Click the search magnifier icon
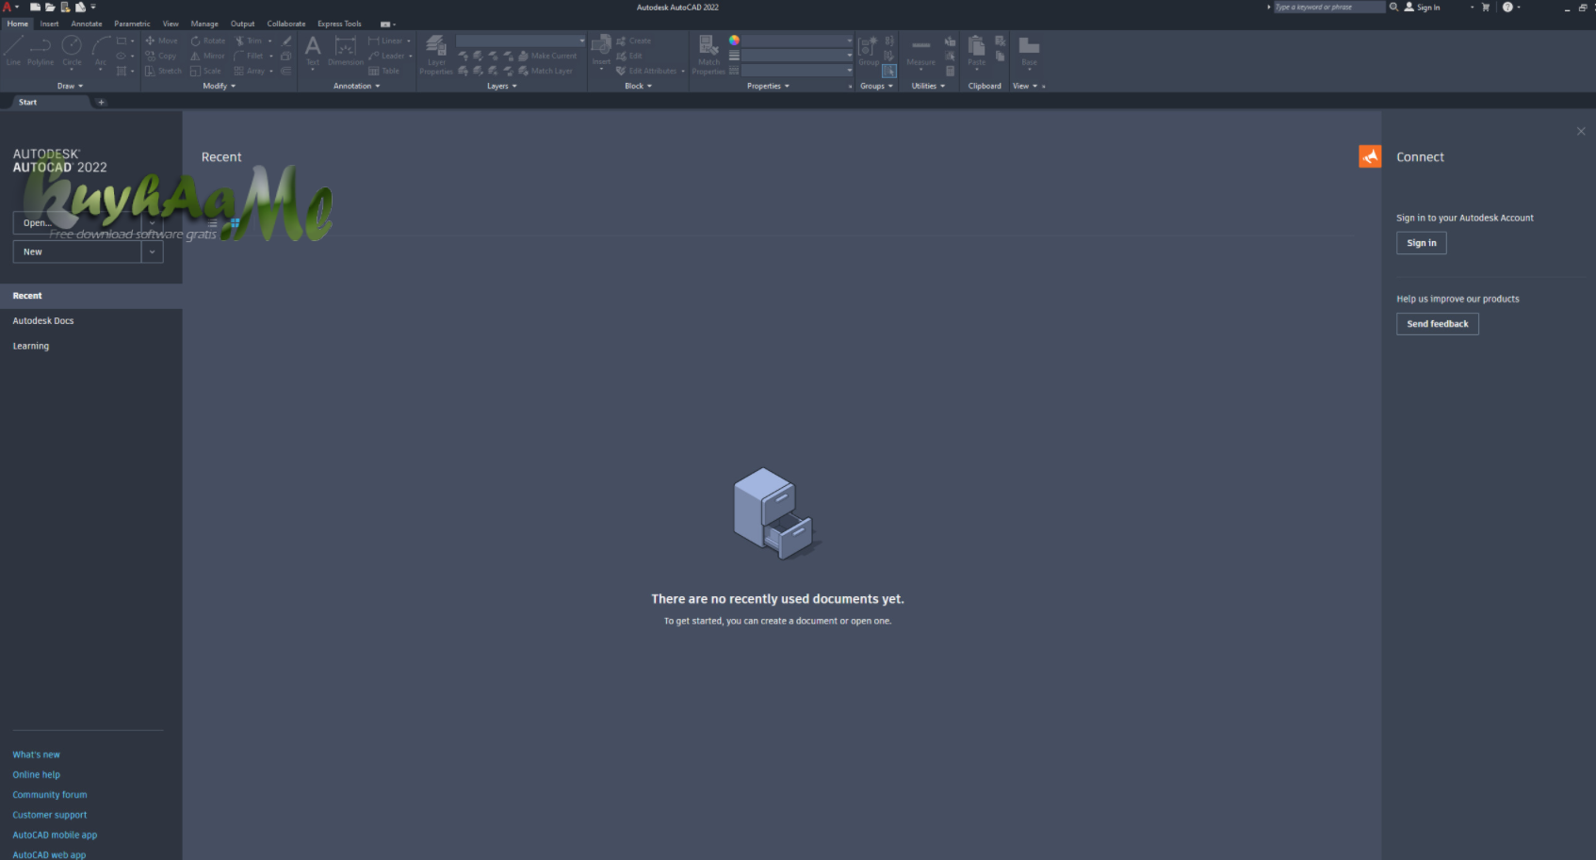The height and width of the screenshot is (860, 1596). [1393, 7]
